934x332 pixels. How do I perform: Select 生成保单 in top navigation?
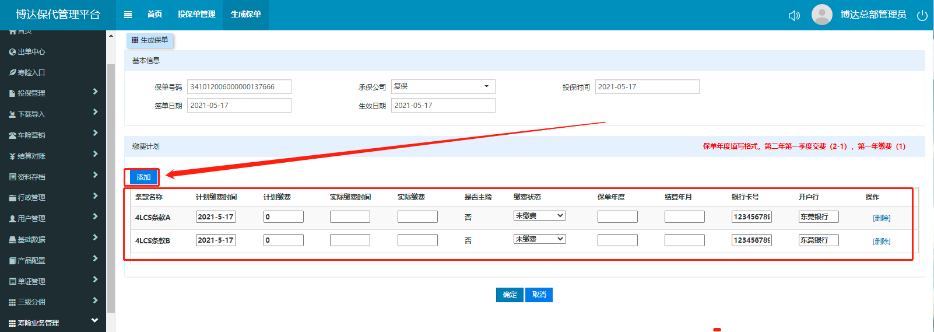tap(246, 15)
